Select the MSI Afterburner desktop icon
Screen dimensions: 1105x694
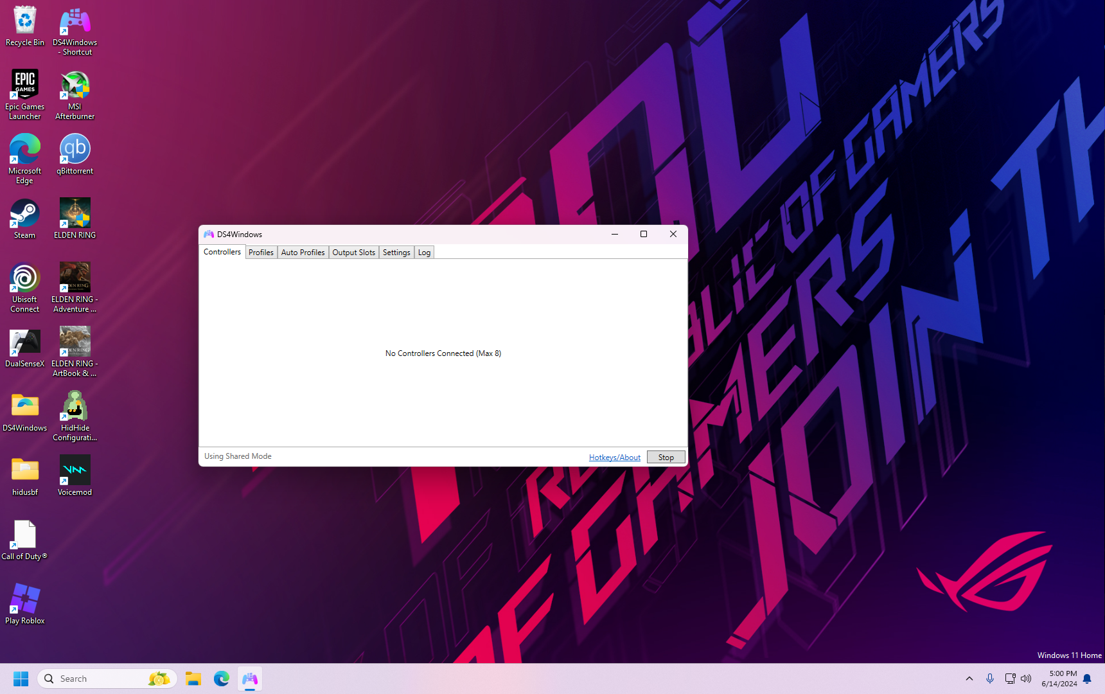tap(75, 94)
